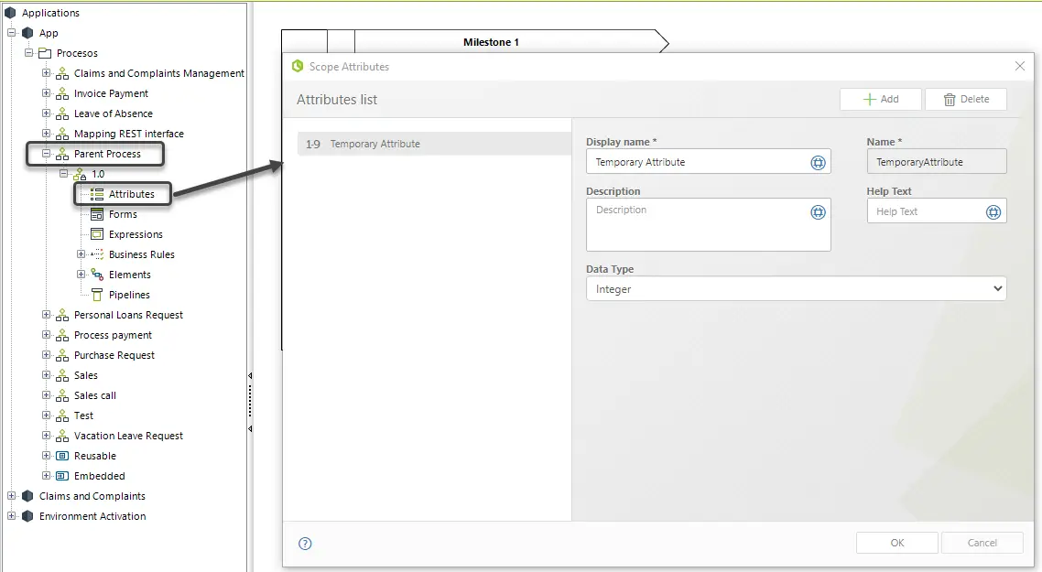Delete the selected attribute
Viewport: 1042px width, 572px height.
pos(966,99)
